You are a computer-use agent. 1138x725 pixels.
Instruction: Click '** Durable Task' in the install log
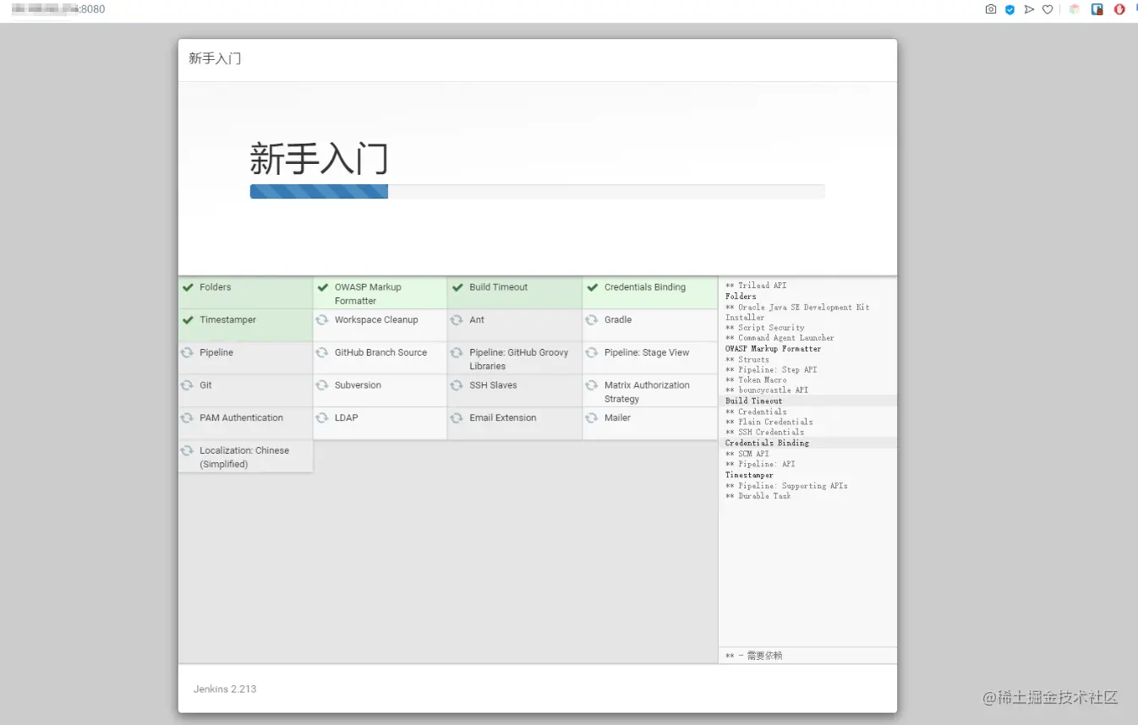(758, 496)
